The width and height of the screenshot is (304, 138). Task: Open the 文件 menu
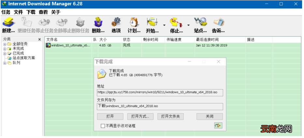(x=18, y=12)
